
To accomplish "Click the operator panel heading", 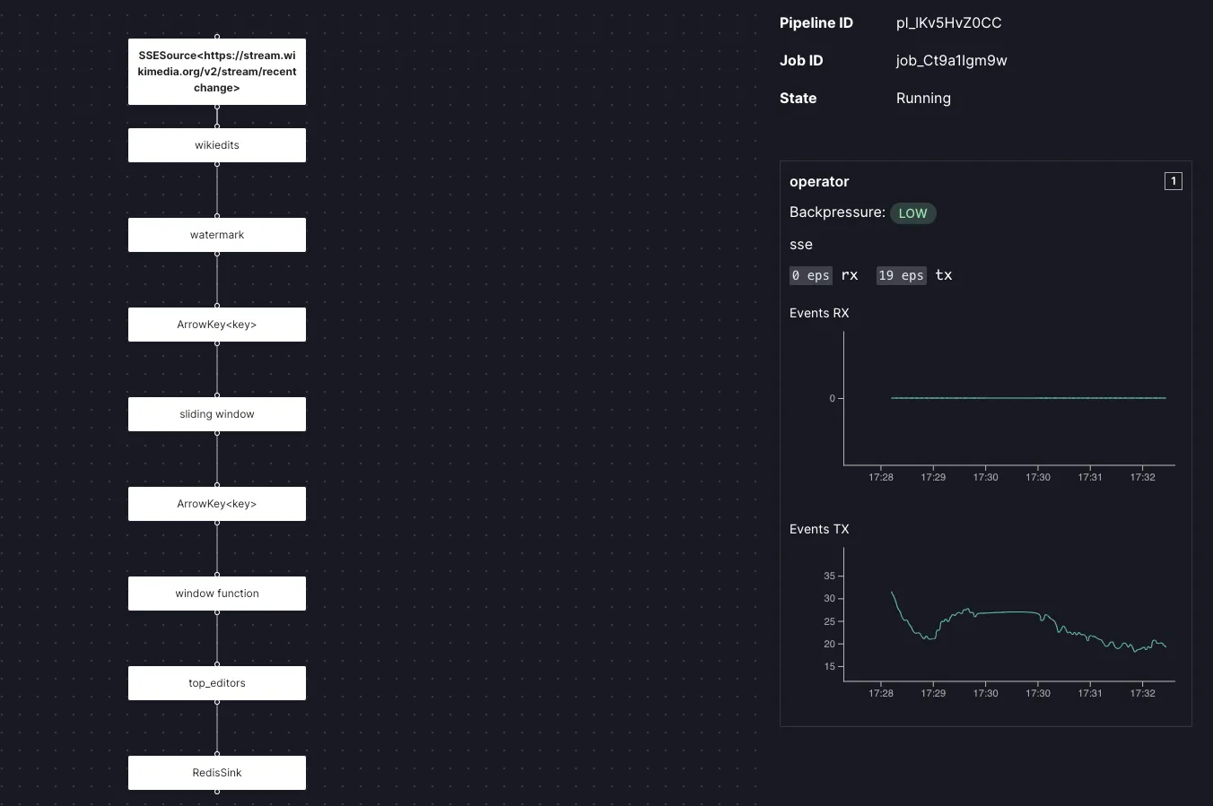I will click(819, 181).
